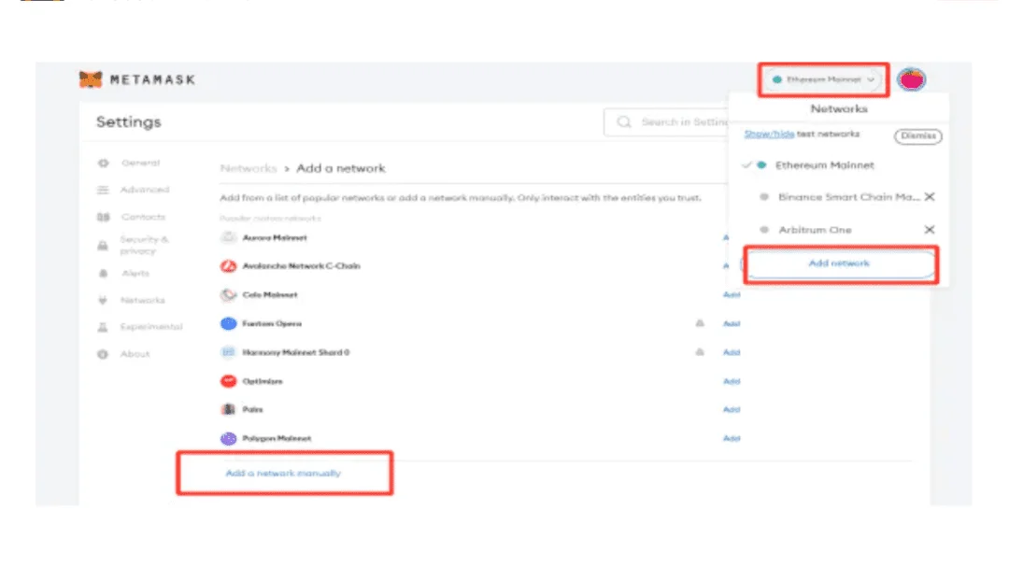Click Add for Celo Mainnet
This screenshot has height=568, width=1009.
coord(732,294)
